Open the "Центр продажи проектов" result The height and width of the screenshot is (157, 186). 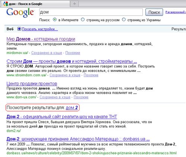(x=32, y=84)
